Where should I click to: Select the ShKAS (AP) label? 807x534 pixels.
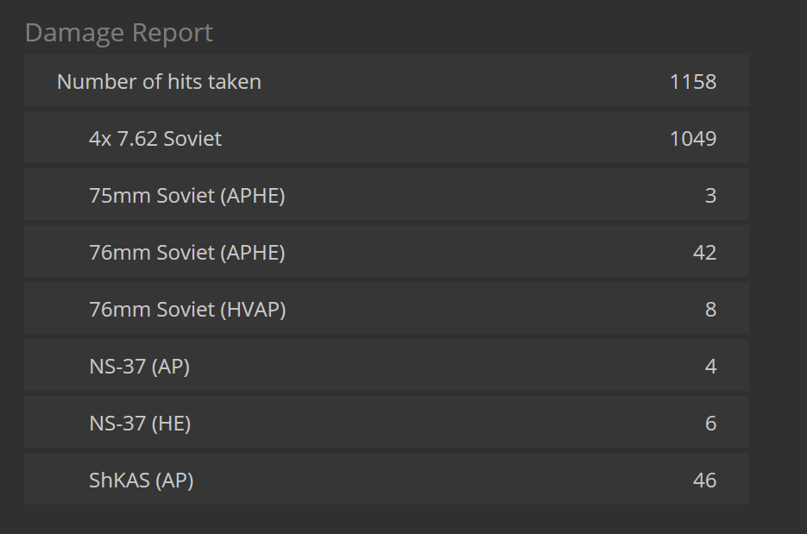point(141,481)
